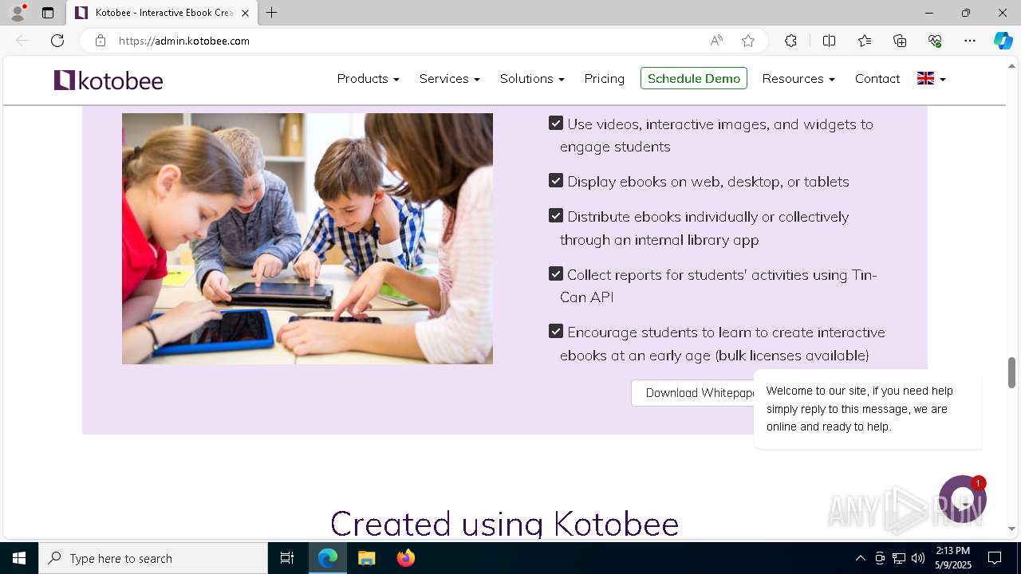Screen dimensions: 1021x574
Task: Click the page vertical scrollbar thumb
Action: pos(1011,372)
